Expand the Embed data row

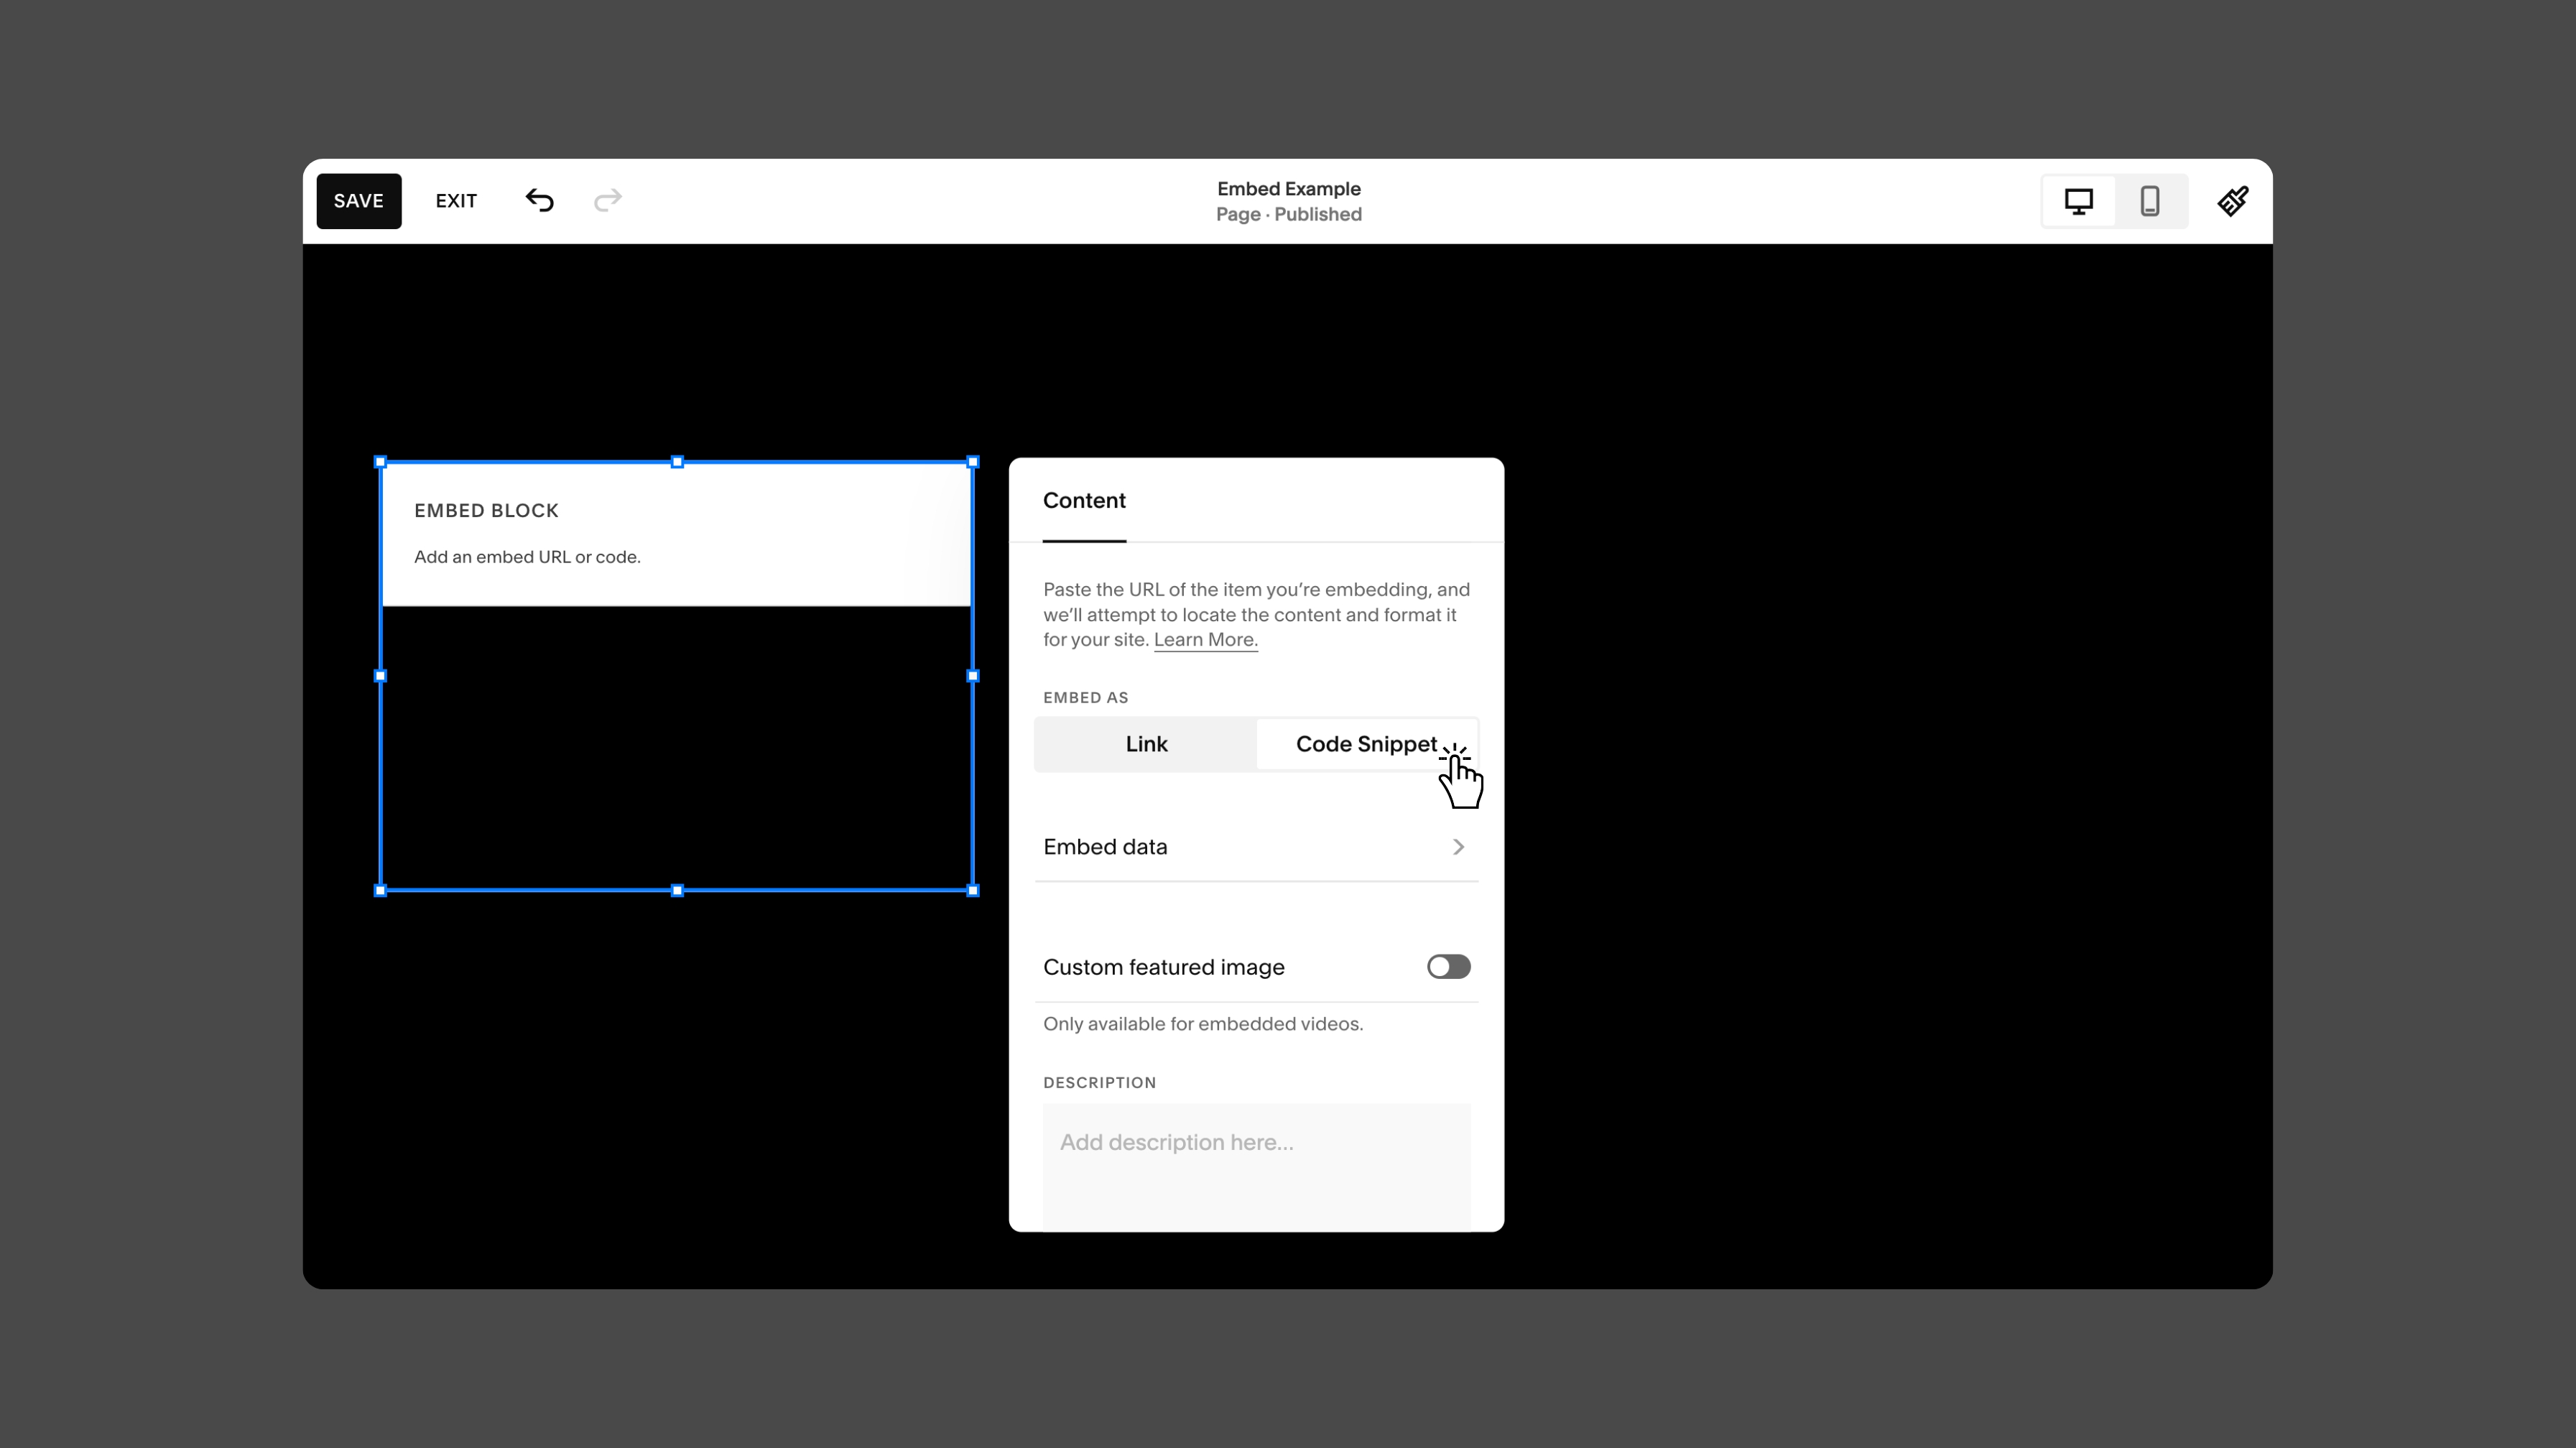coord(1256,847)
